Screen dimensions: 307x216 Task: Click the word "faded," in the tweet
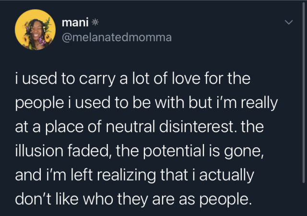click(90, 151)
